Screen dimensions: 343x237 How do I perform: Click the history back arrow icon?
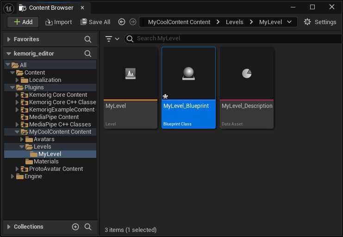tap(122, 22)
